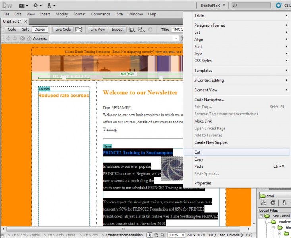Switch to Split view

coord(25,29)
